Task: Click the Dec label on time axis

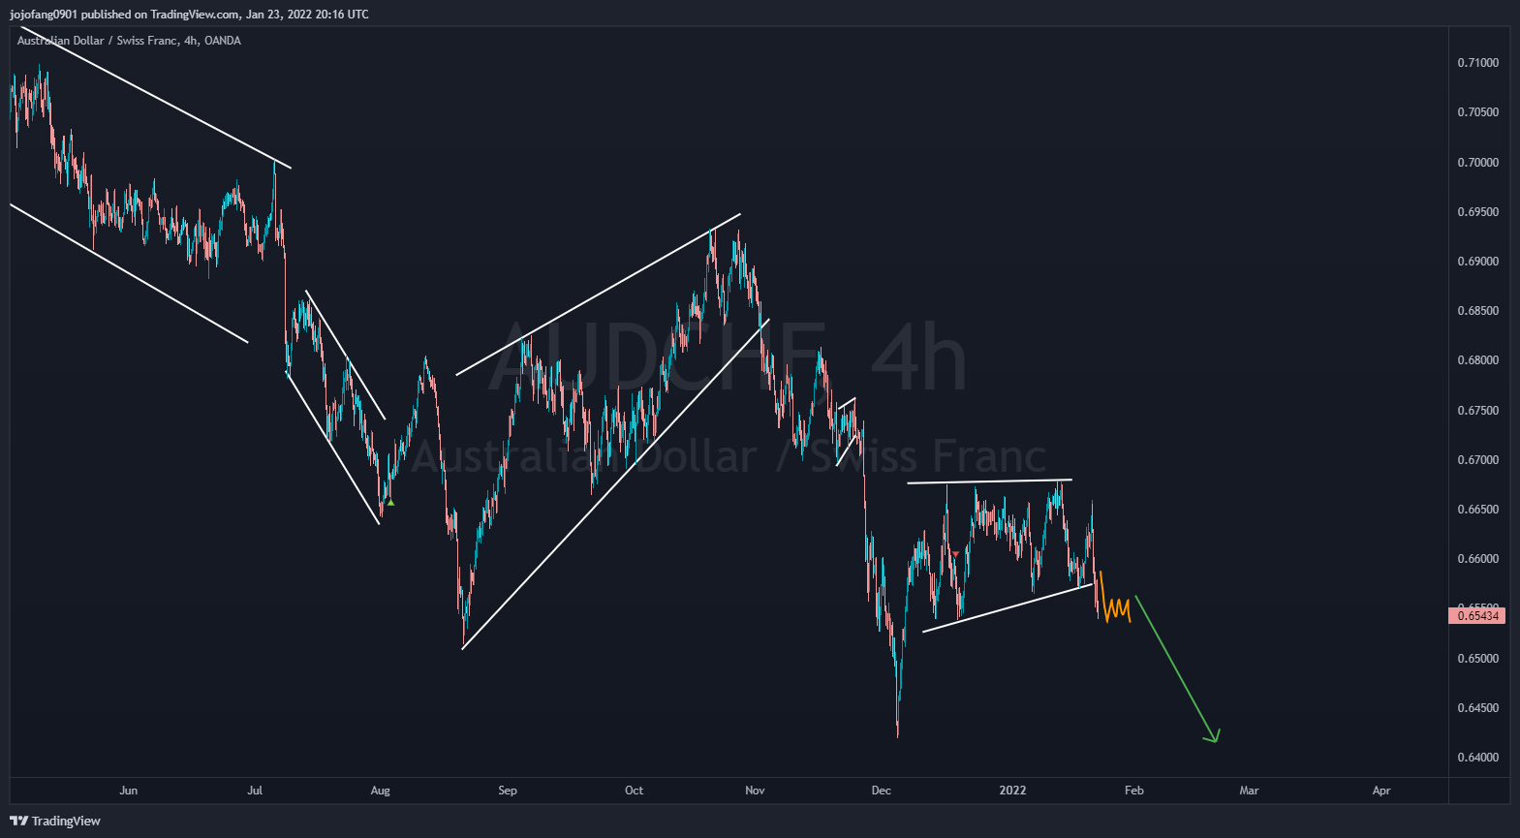Action: 881,791
